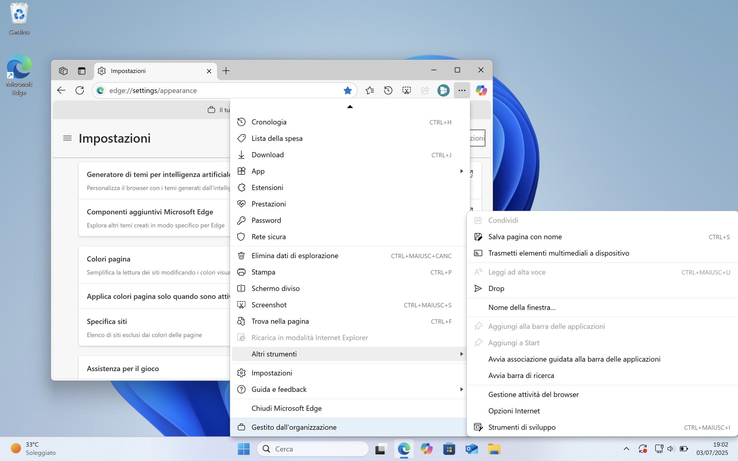Open a new tab with plus button
Screen dimensions: 738x461
[x=226, y=71]
